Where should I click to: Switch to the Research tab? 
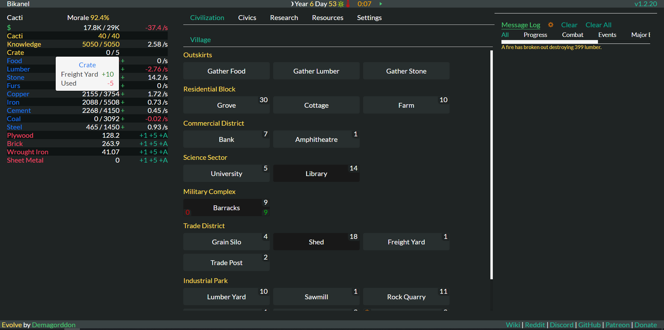point(284,18)
